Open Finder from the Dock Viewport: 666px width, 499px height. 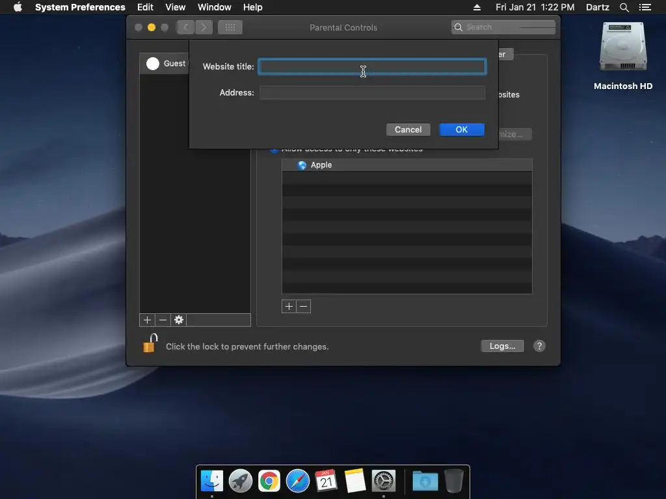click(x=212, y=481)
